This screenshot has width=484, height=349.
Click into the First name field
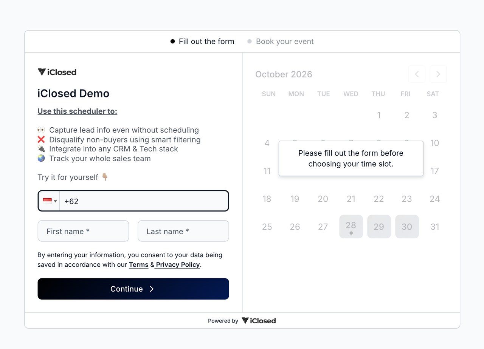coord(83,231)
